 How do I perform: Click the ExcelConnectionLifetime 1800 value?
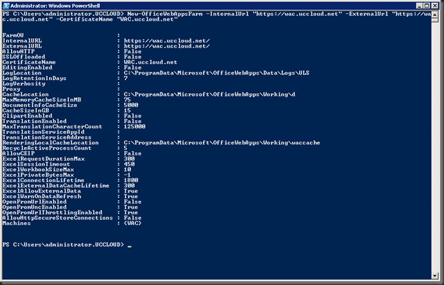131,180
